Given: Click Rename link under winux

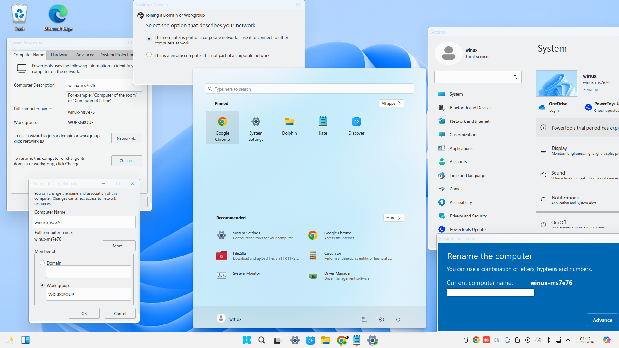Looking at the screenshot, I should 590,90.
